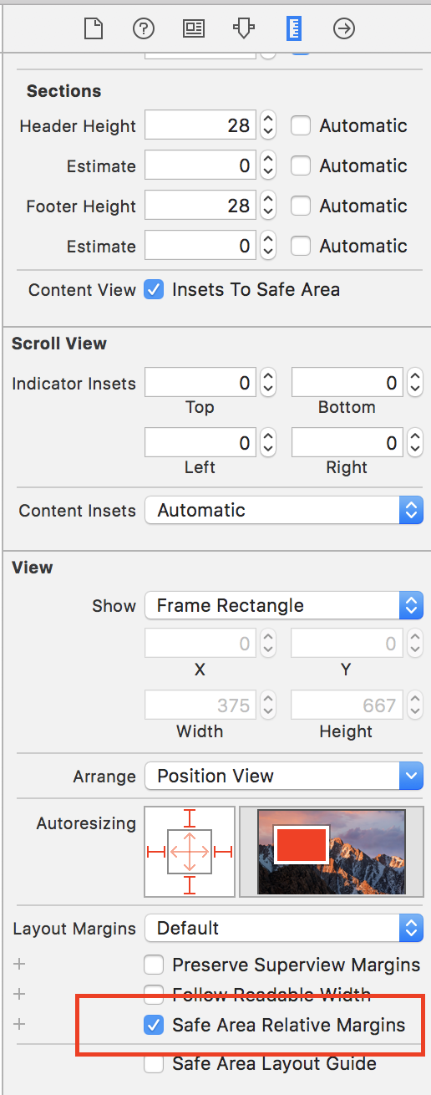Expand the Arrange Position View menu
The height and width of the screenshot is (1095, 431).
click(x=284, y=777)
